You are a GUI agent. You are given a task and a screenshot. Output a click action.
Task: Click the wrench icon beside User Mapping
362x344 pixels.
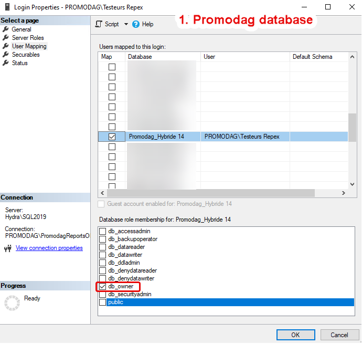(x=6, y=46)
